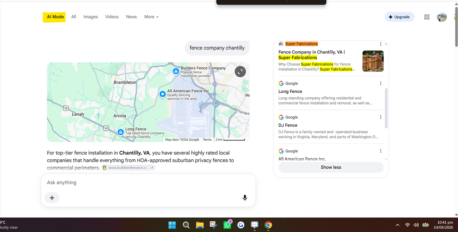Select the Long Fence map pin
The width and height of the screenshot is (458, 232).
121,132
